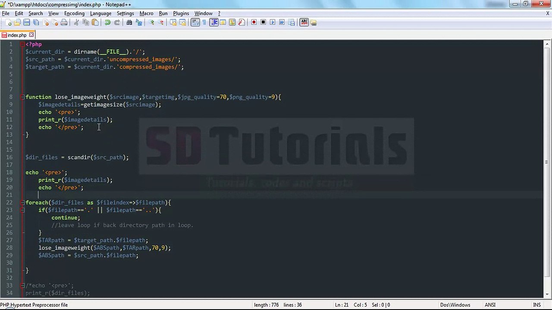This screenshot has height=310, width=552.
Task: Open the File menu
Action: pos(6,13)
